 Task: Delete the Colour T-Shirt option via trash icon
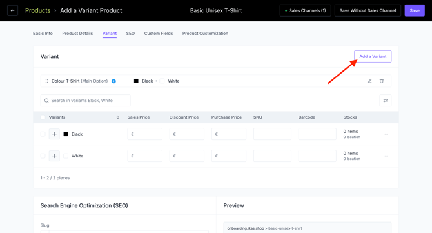click(381, 81)
